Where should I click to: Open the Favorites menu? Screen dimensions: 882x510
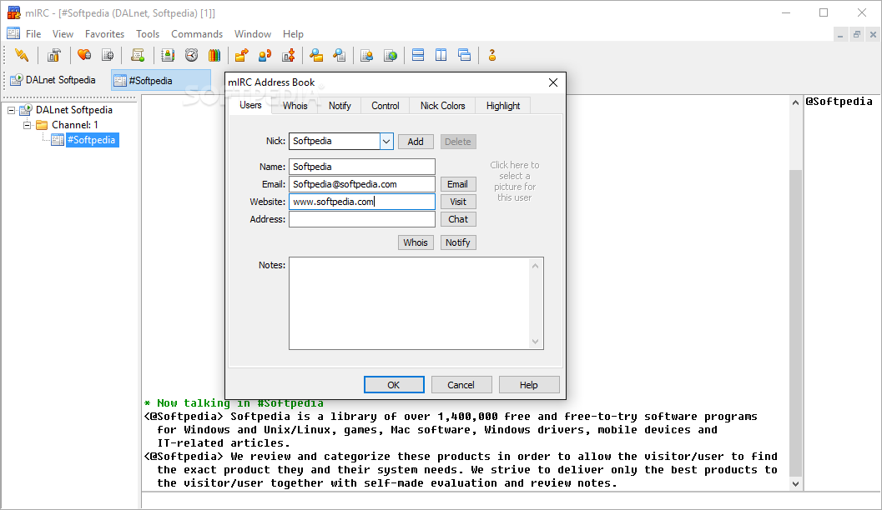pos(104,33)
